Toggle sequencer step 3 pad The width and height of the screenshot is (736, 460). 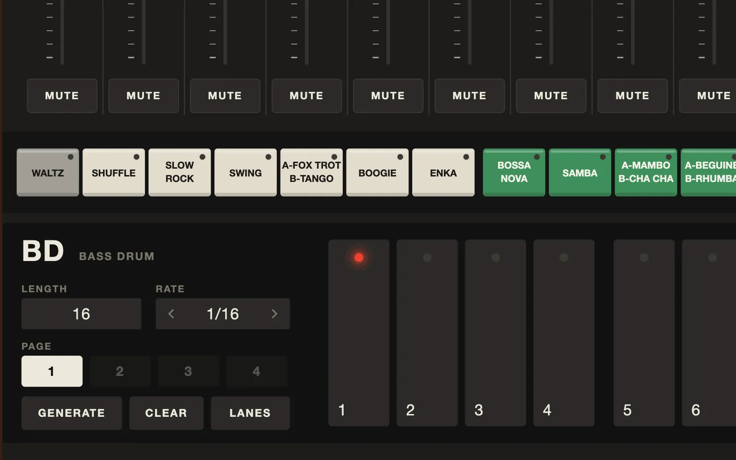point(495,333)
